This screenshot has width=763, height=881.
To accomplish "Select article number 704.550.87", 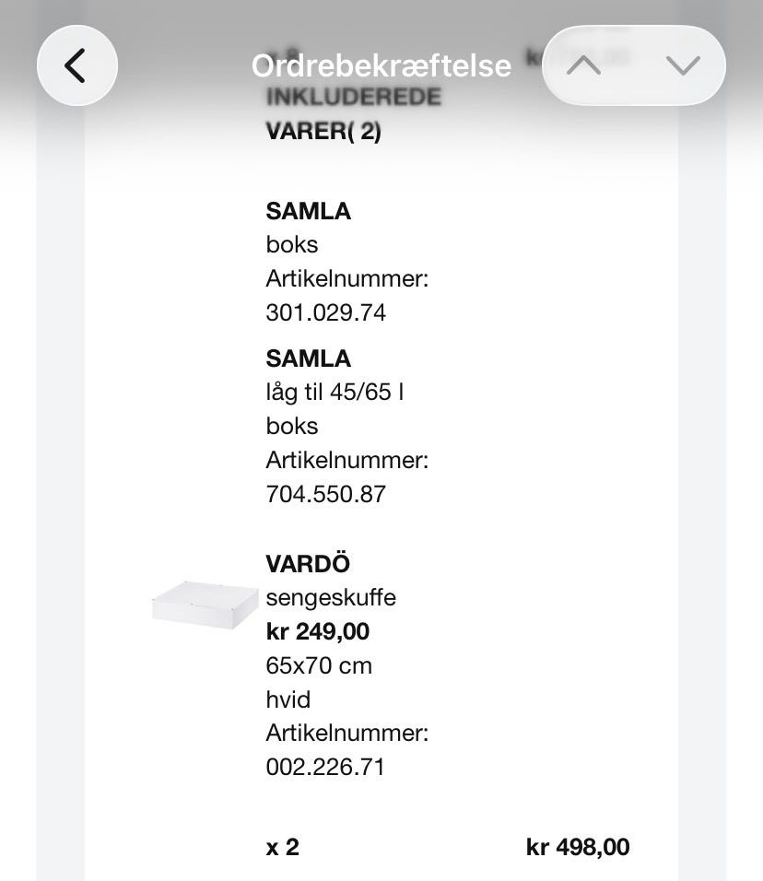I will pyautogui.click(x=325, y=494).
